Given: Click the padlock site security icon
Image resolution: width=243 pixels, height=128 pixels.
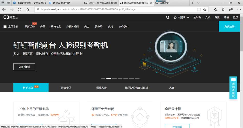Looking at the screenshot, I should pyautogui.click(x=38, y=10).
